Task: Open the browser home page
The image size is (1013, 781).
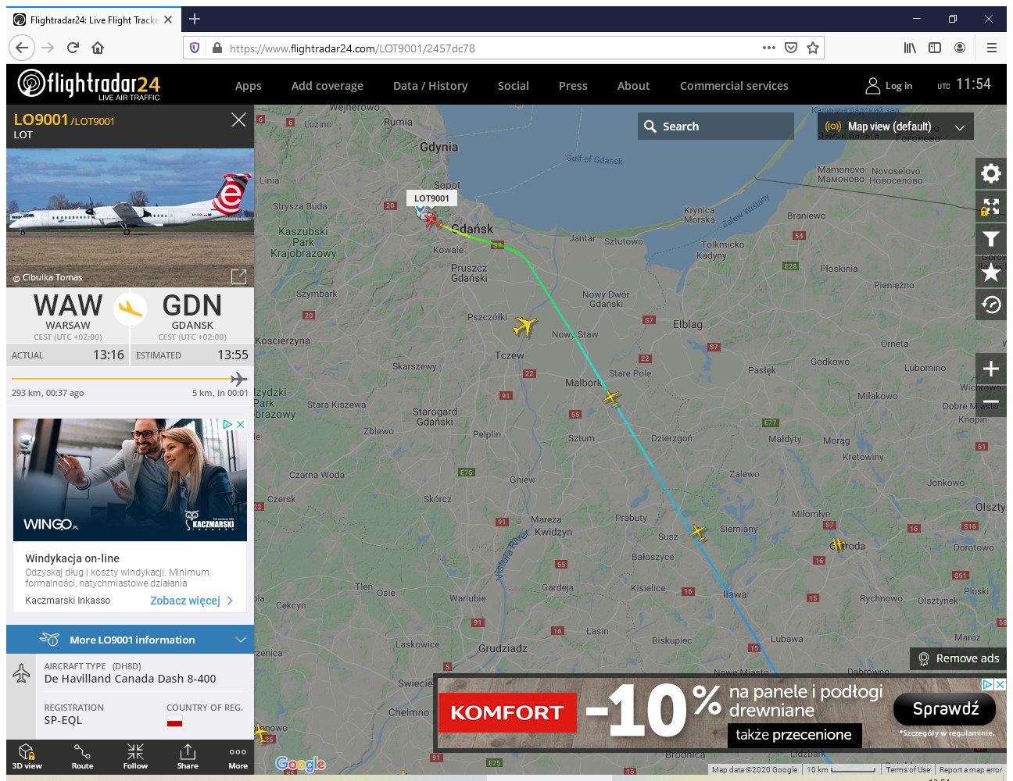Action: tap(98, 48)
